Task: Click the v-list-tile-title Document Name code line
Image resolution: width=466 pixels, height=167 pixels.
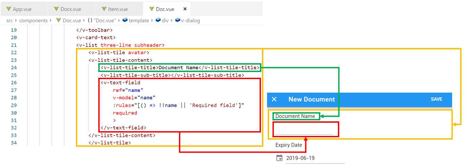Action: pos(180,68)
